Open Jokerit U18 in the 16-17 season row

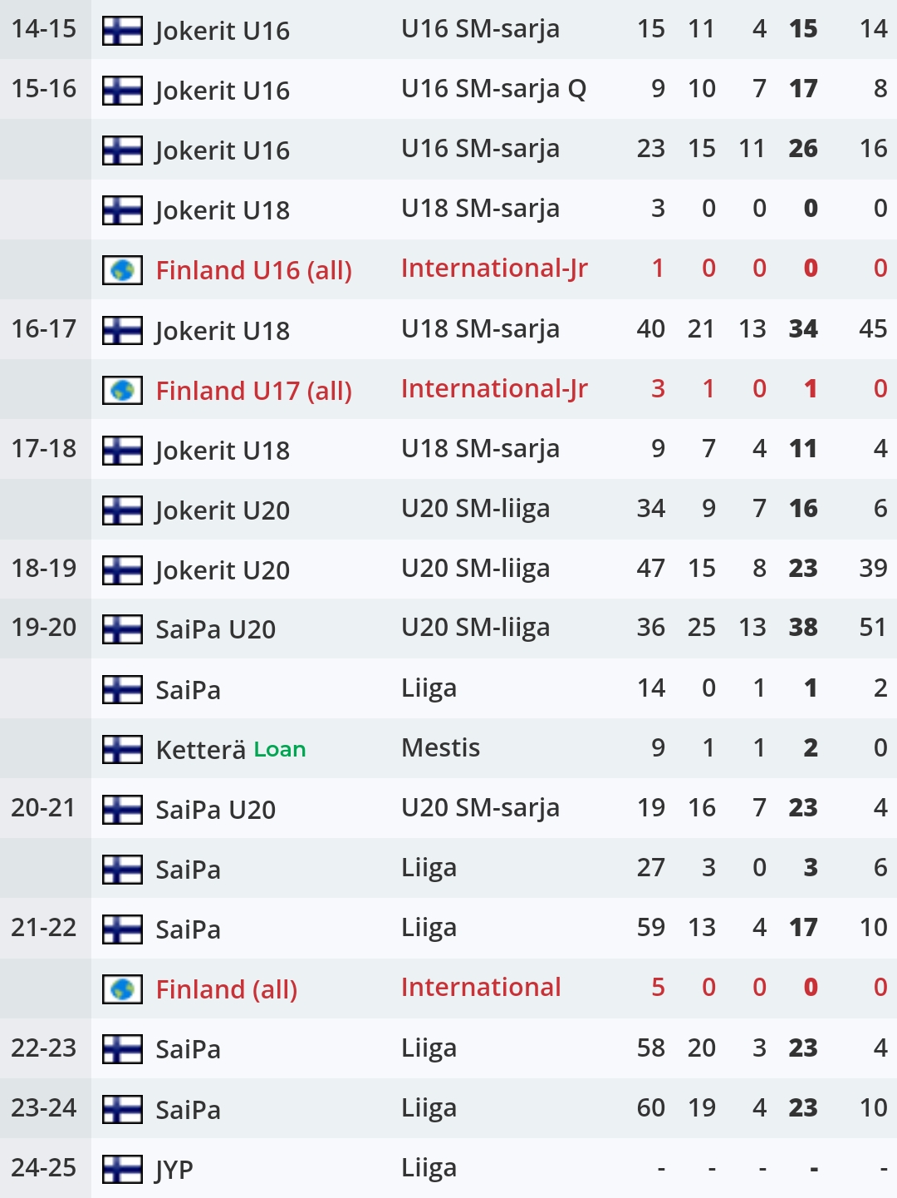point(223,331)
